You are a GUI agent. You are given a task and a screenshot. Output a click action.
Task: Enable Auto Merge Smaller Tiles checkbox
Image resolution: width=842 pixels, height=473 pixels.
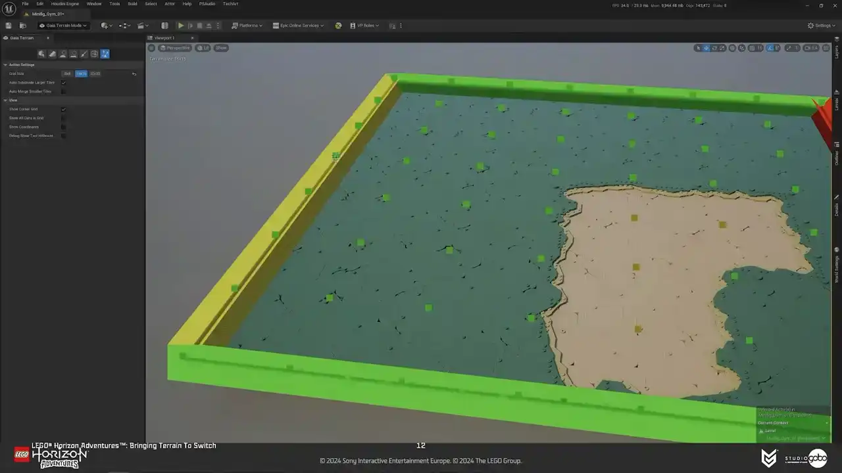[x=63, y=91]
